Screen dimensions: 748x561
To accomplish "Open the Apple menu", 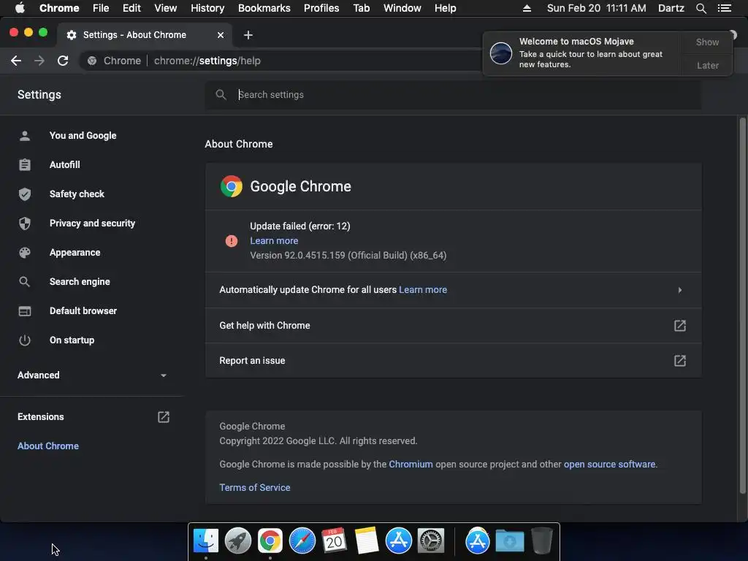I will point(20,8).
